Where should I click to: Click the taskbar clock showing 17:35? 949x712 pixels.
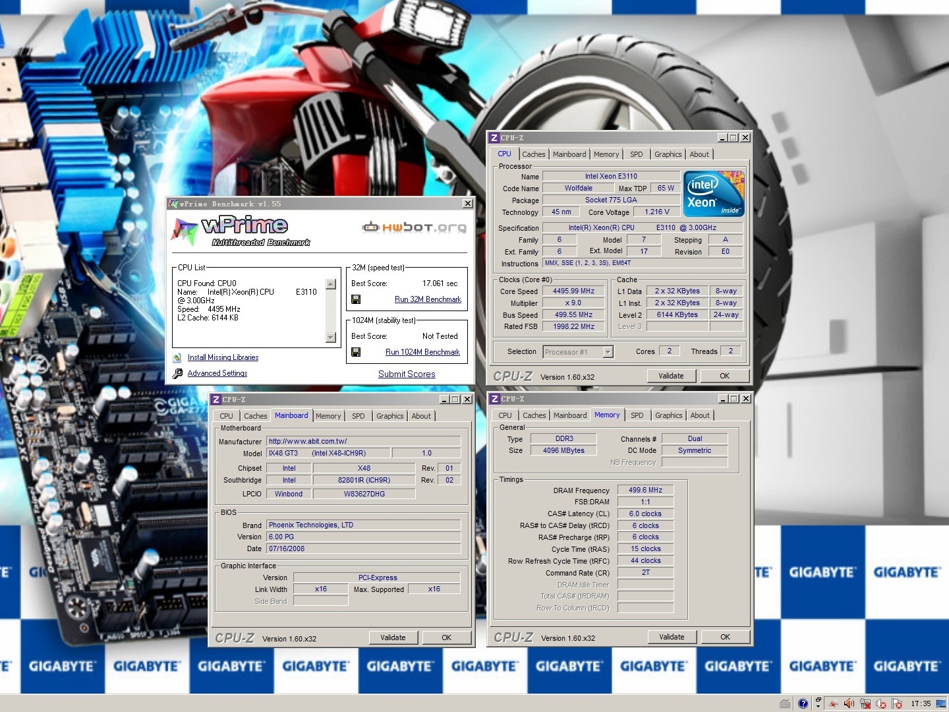tap(921, 703)
